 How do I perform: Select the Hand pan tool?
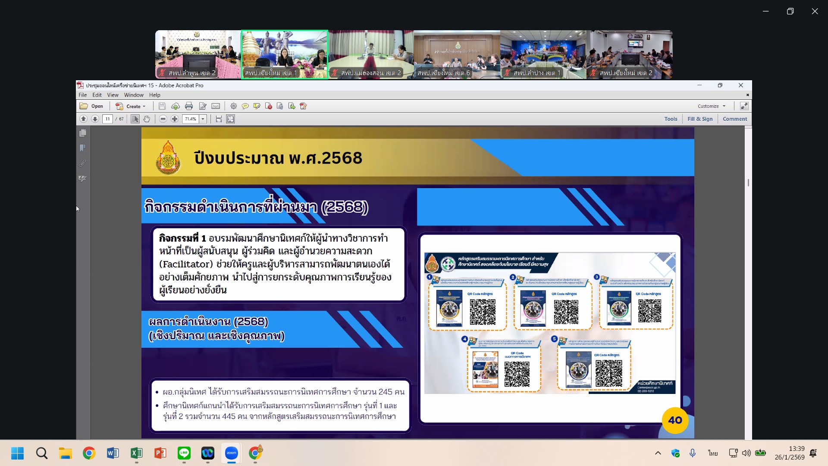(147, 119)
